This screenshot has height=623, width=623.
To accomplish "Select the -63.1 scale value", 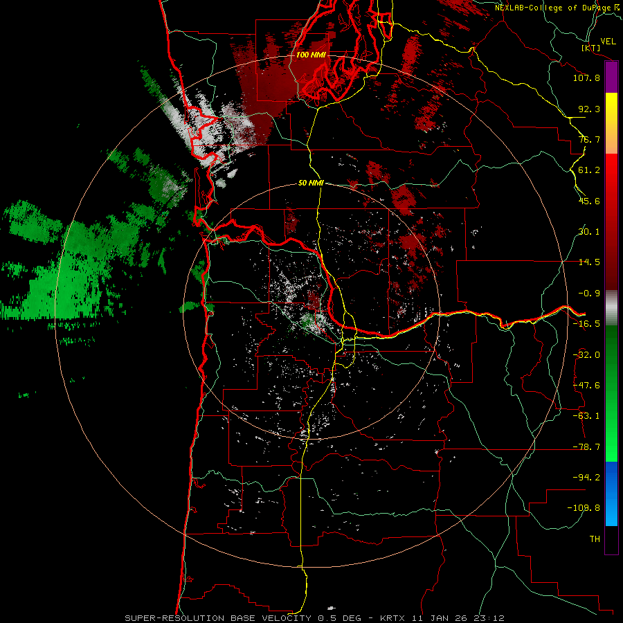I will point(586,416).
